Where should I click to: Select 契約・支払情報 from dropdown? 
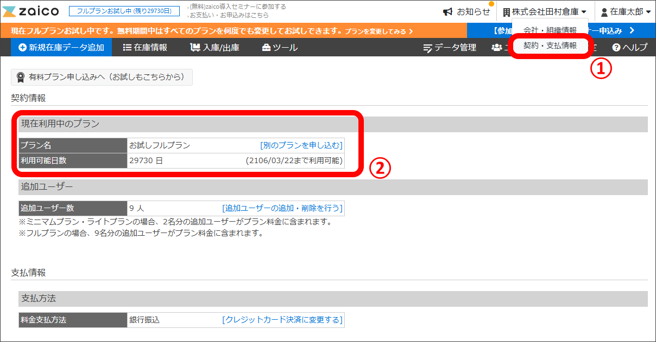pos(550,46)
